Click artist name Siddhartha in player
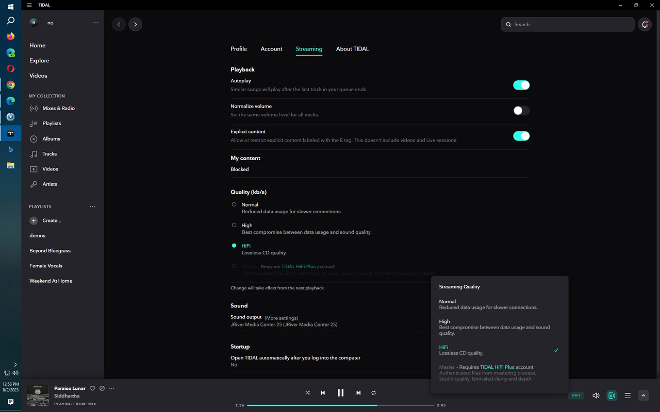Screen dimensions: 660x412 click(x=67, y=396)
